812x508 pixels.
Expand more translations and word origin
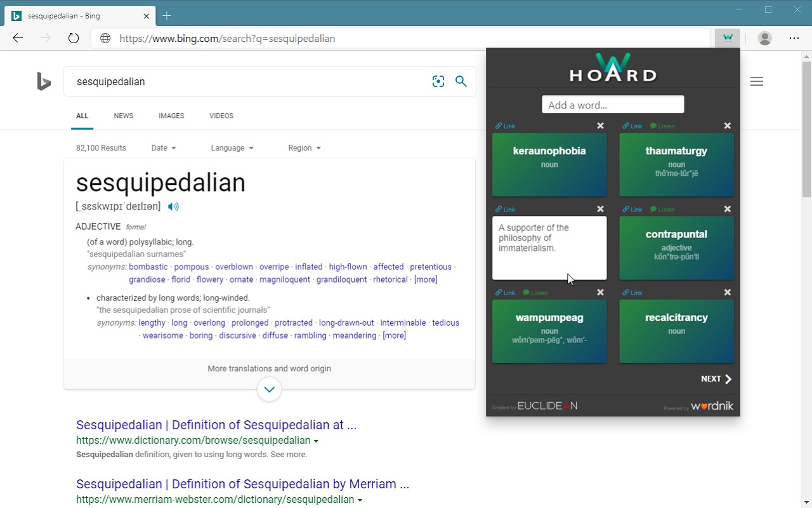270,389
